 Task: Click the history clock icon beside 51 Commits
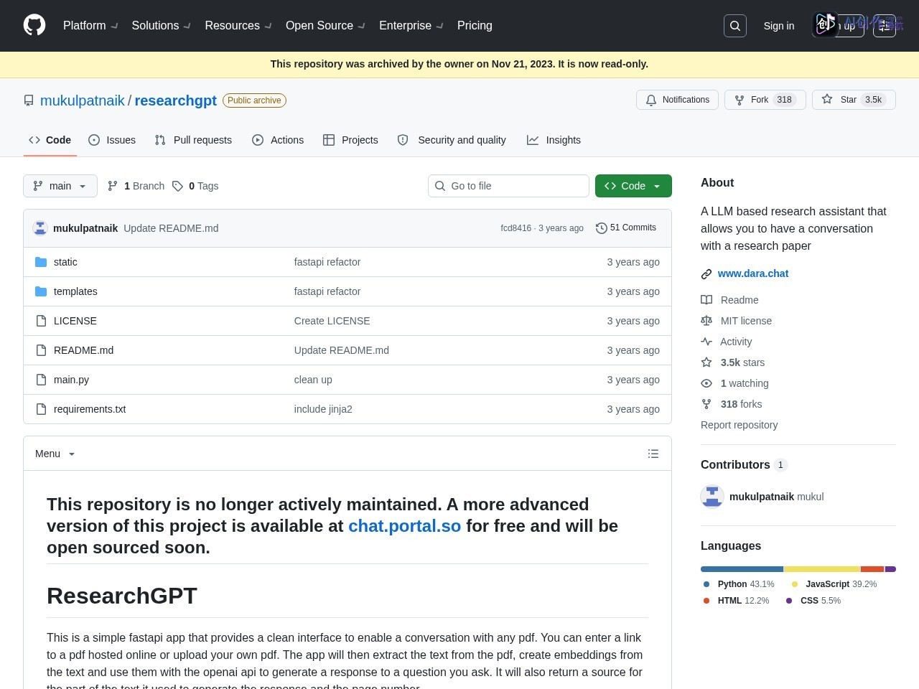pyautogui.click(x=602, y=228)
